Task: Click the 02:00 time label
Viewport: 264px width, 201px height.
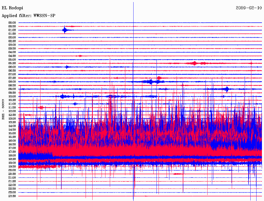Action: [12, 37]
